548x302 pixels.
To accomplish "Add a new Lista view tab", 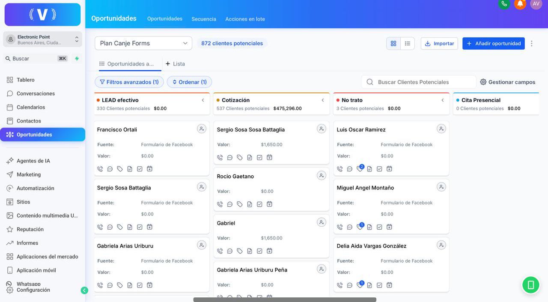I will (x=175, y=64).
